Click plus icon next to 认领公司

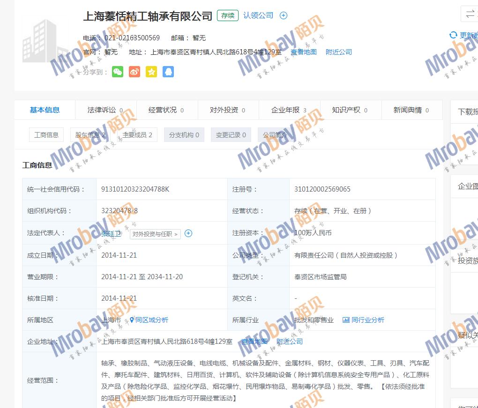pyautogui.click(x=284, y=15)
